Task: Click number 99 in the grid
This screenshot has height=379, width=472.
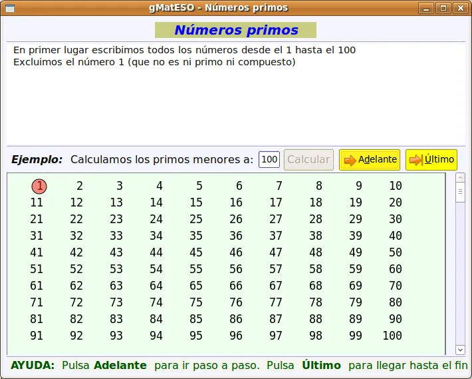Action: pyautogui.click(x=356, y=335)
